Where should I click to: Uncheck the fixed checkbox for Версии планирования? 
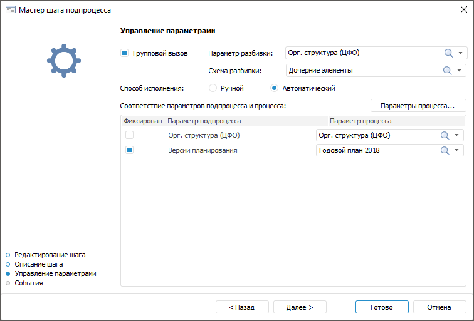tap(129, 150)
